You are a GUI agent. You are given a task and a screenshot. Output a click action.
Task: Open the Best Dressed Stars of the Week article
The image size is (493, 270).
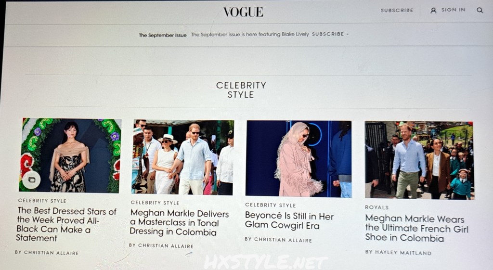[66, 224]
